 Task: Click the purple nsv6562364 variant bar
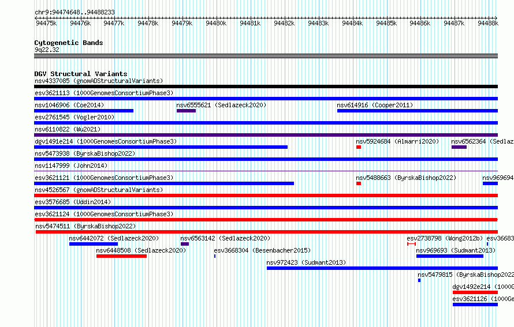(x=459, y=147)
